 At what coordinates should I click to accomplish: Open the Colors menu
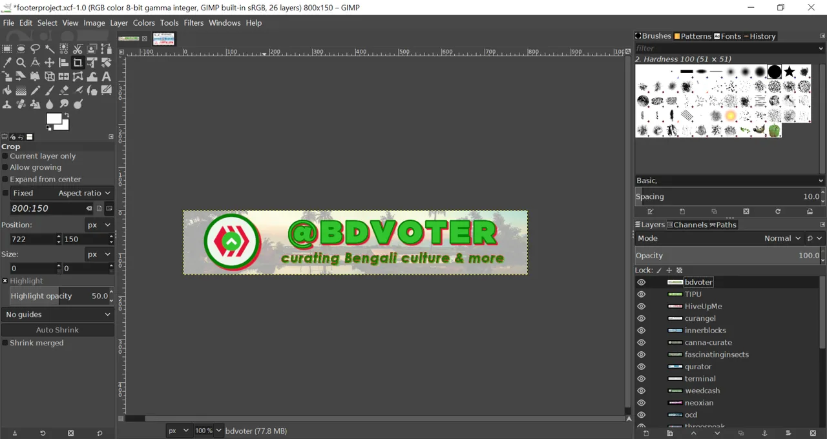(144, 23)
